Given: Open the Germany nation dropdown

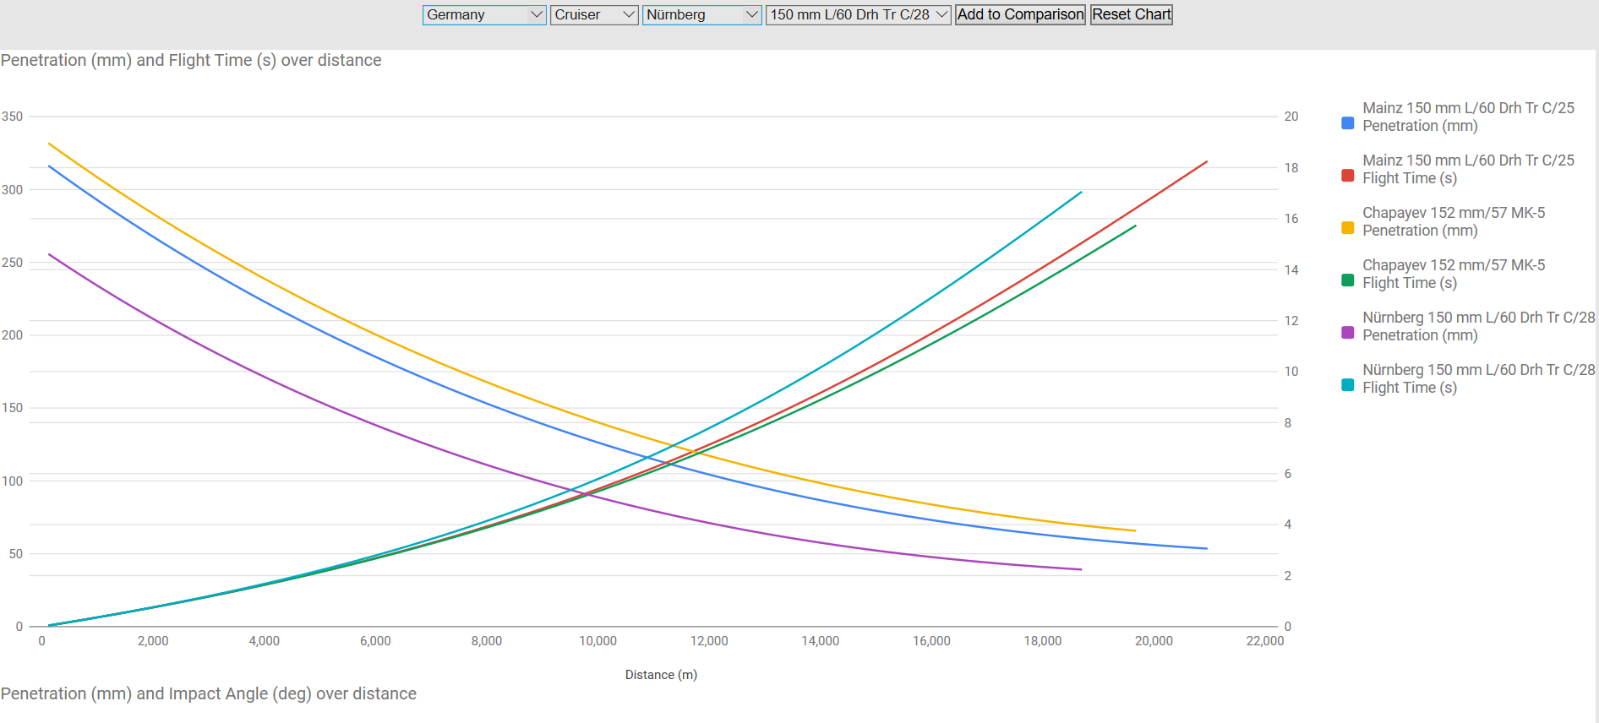Looking at the screenshot, I should pyautogui.click(x=484, y=14).
